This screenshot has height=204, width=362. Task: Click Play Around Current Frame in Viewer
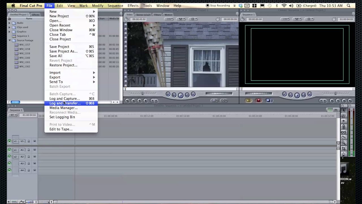(x=187, y=95)
